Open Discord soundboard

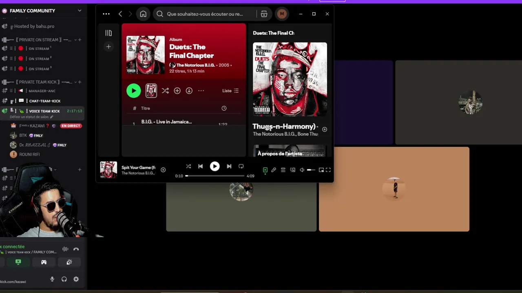pos(69,262)
